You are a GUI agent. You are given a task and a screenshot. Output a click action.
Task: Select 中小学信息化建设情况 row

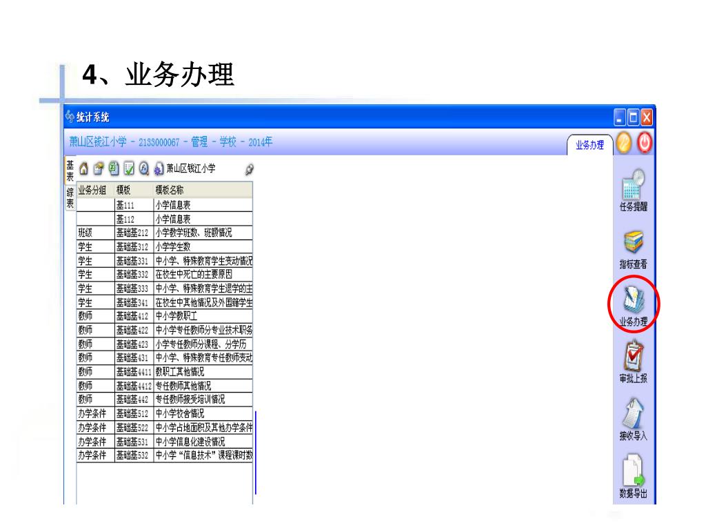tap(164, 442)
